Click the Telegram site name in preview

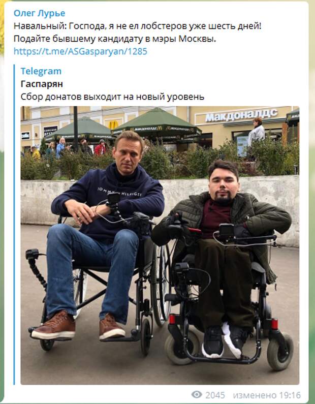(x=41, y=71)
